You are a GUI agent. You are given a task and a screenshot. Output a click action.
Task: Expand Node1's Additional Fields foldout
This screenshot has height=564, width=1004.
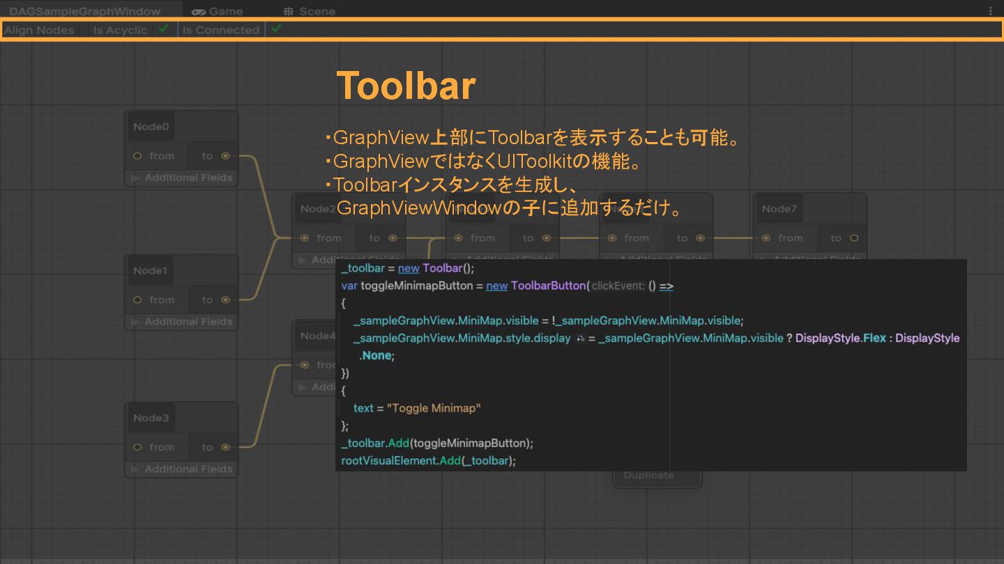click(137, 322)
